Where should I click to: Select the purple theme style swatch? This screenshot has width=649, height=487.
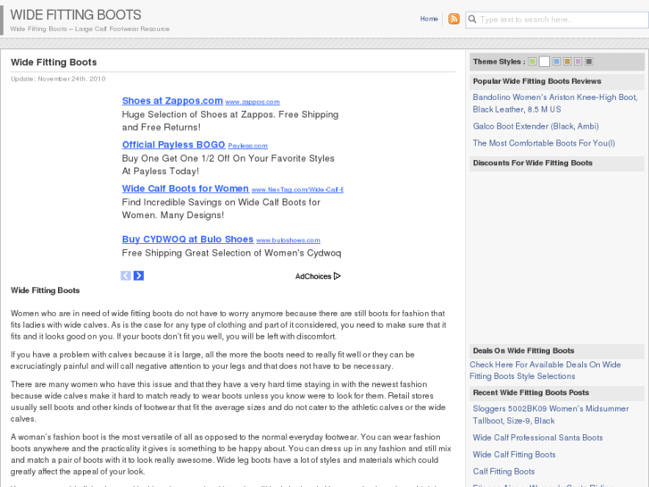(578, 62)
